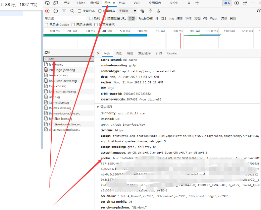Open DevTools settings gear
This screenshot has width=261, height=210.
click(x=236, y=3)
